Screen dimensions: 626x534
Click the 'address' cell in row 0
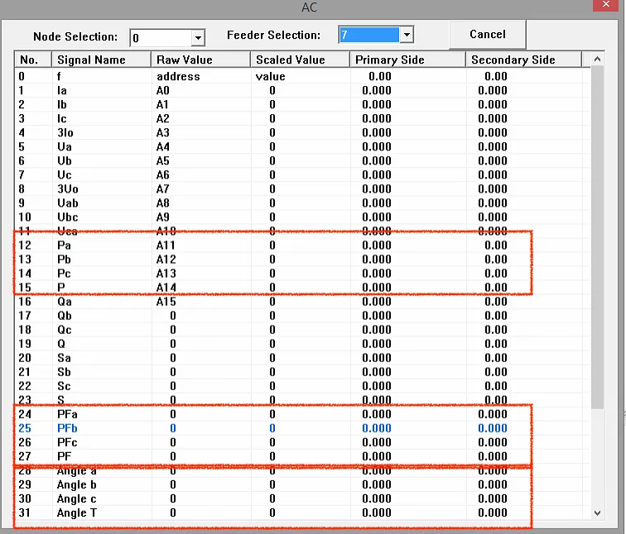point(178,76)
